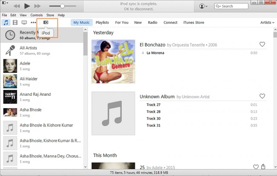
Task: Select the Music note library icon
Action: click(x=6, y=23)
